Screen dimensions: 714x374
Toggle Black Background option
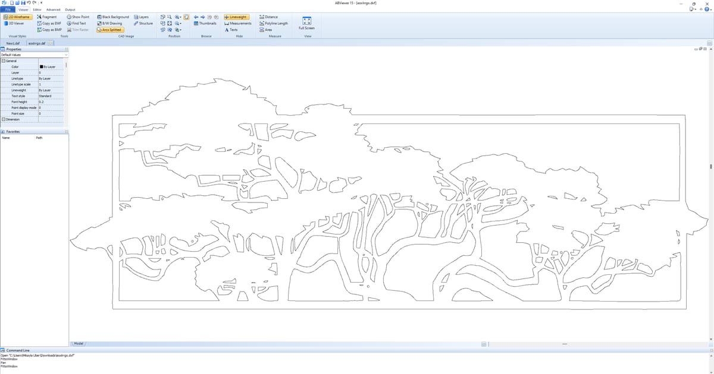pos(113,17)
